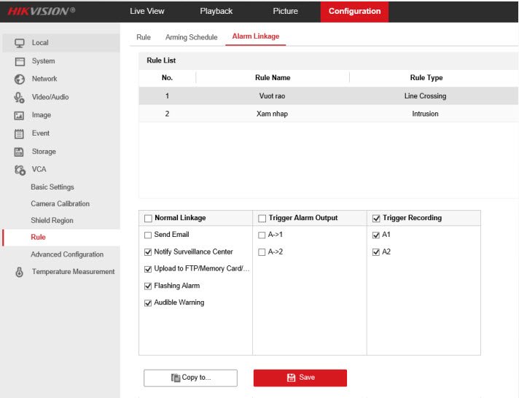Image resolution: width=519 pixels, height=398 pixels.
Task: Click the Event calendar icon
Action: [x=20, y=134]
